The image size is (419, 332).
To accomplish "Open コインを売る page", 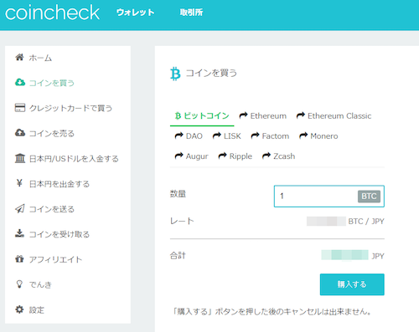I will point(52,134).
